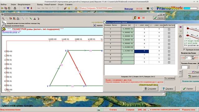Click the zoom-out magnifier in geometry window
This screenshot has width=199, height=112.
[7, 19]
